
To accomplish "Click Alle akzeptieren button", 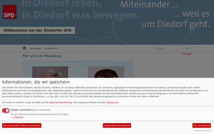I will tap(202, 125).
